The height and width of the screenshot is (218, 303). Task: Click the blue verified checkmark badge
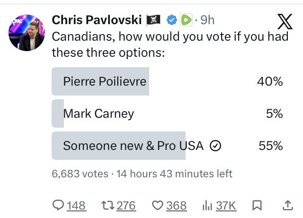173,20
